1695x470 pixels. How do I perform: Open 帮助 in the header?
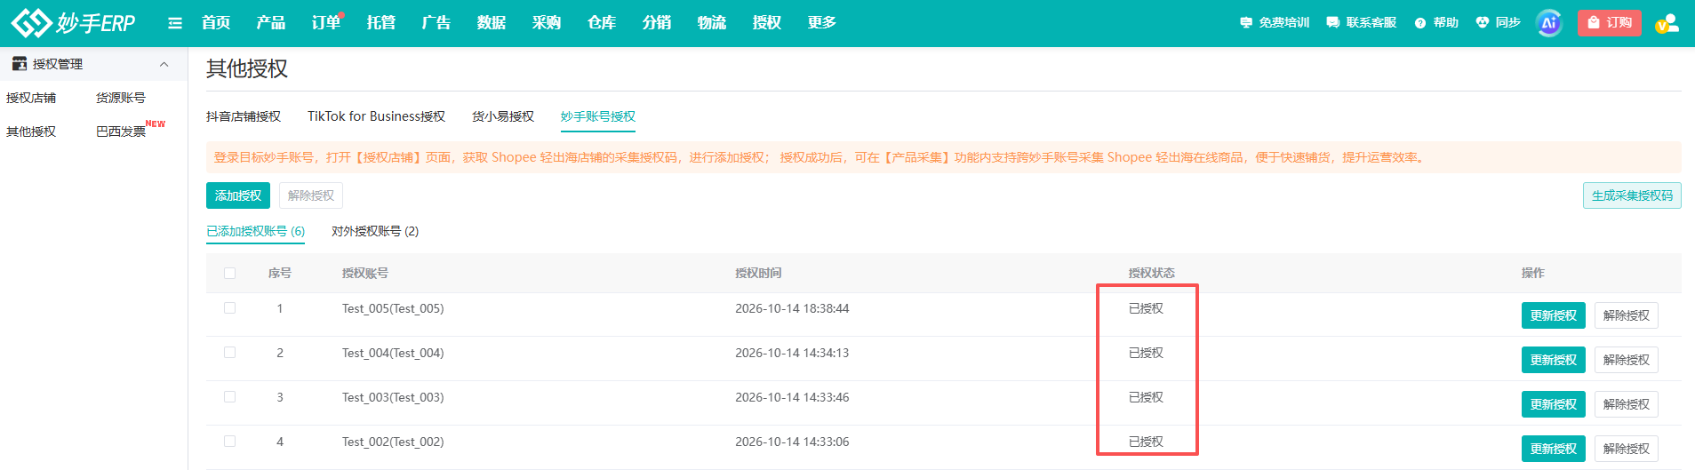tap(1436, 23)
